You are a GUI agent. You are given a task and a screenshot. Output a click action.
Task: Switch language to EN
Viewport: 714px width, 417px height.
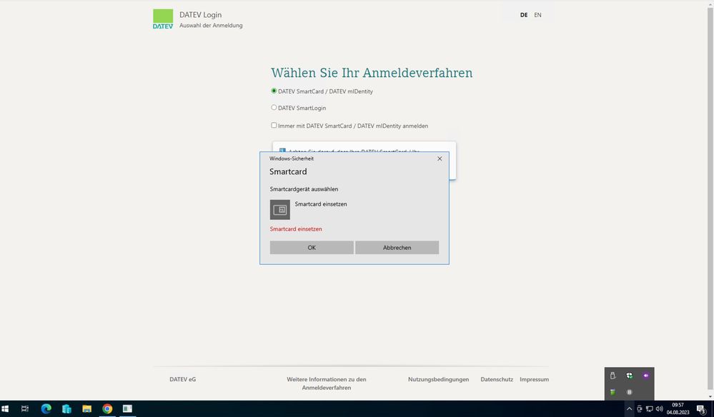[x=537, y=15]
